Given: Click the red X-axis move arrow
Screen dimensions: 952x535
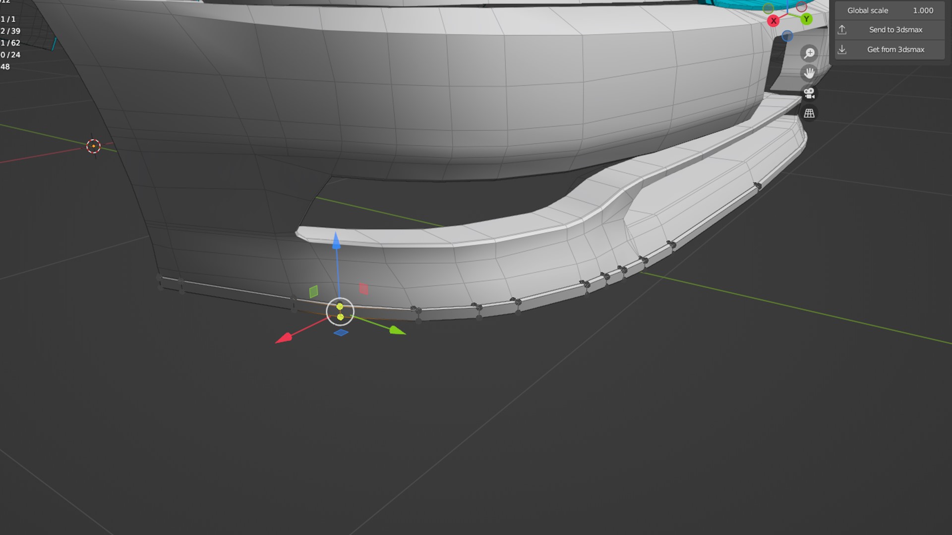Looking at the screenshot, I should click(x=284, y=338).
